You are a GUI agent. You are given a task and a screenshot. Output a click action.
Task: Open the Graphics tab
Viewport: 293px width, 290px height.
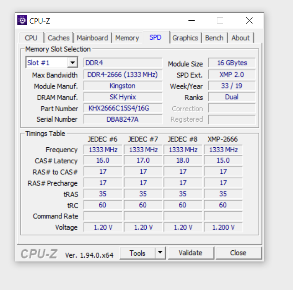pos(185,38)
